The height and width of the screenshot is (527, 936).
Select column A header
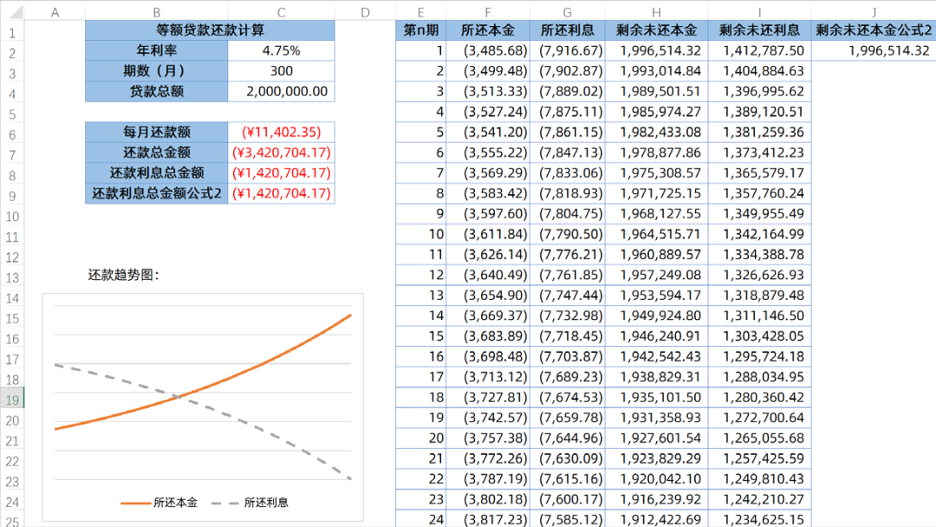coord(55,12)
